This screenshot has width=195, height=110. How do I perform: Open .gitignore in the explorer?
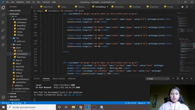pyautogui.click(x=19, y=86)
